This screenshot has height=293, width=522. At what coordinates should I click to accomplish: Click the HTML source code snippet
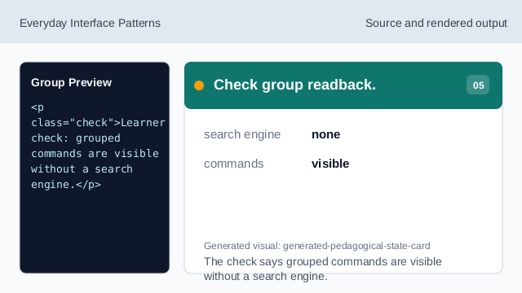[98, 146]
